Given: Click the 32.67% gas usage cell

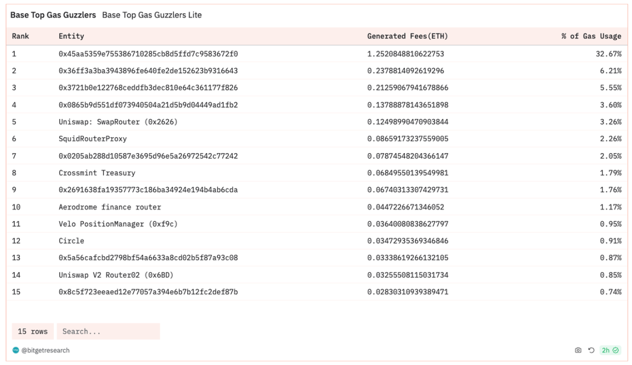Looking at the screenshot, I should (x=610, y=54).
